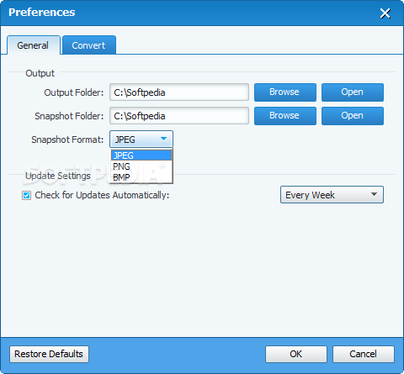Viewport: 404px width, 374px height.
Task: Confirm preferences with OK
Action: pyautogui.click(x=296, y=354)
